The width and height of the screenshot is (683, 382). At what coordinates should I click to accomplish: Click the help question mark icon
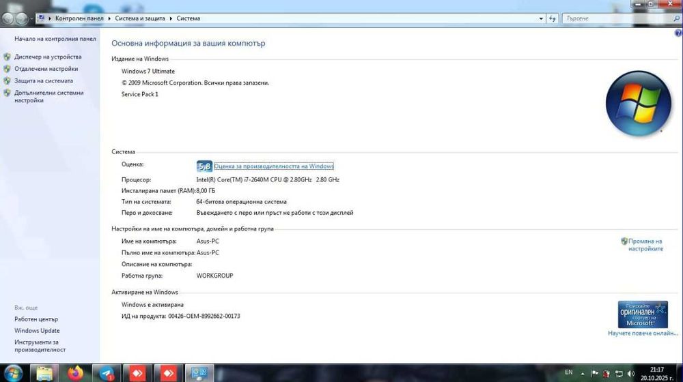tap(678, 33)
